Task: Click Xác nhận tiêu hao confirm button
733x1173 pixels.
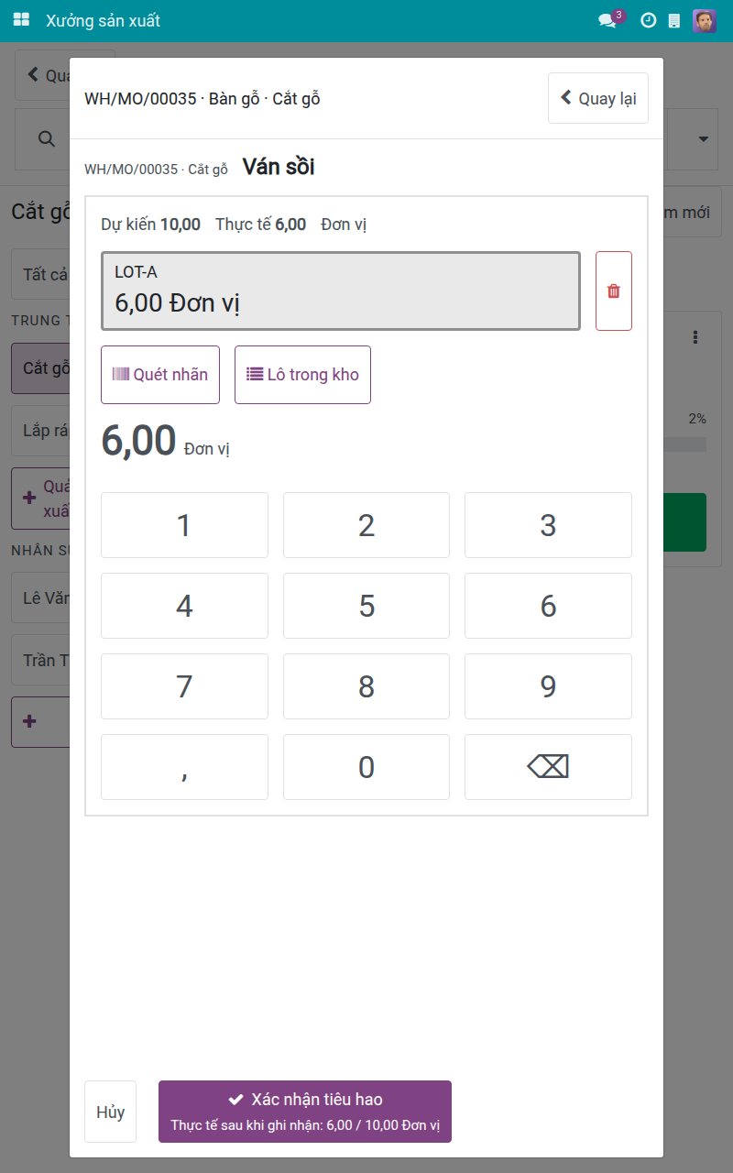Action: [x=305, y=1112]
